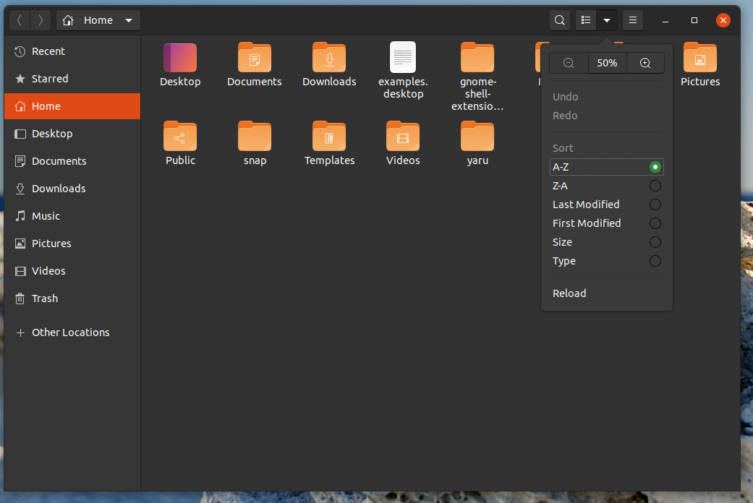Open Videos in the sidebar
Image resolution: width=753 pixels, height=503 pixels.
[x=72, y=271]
